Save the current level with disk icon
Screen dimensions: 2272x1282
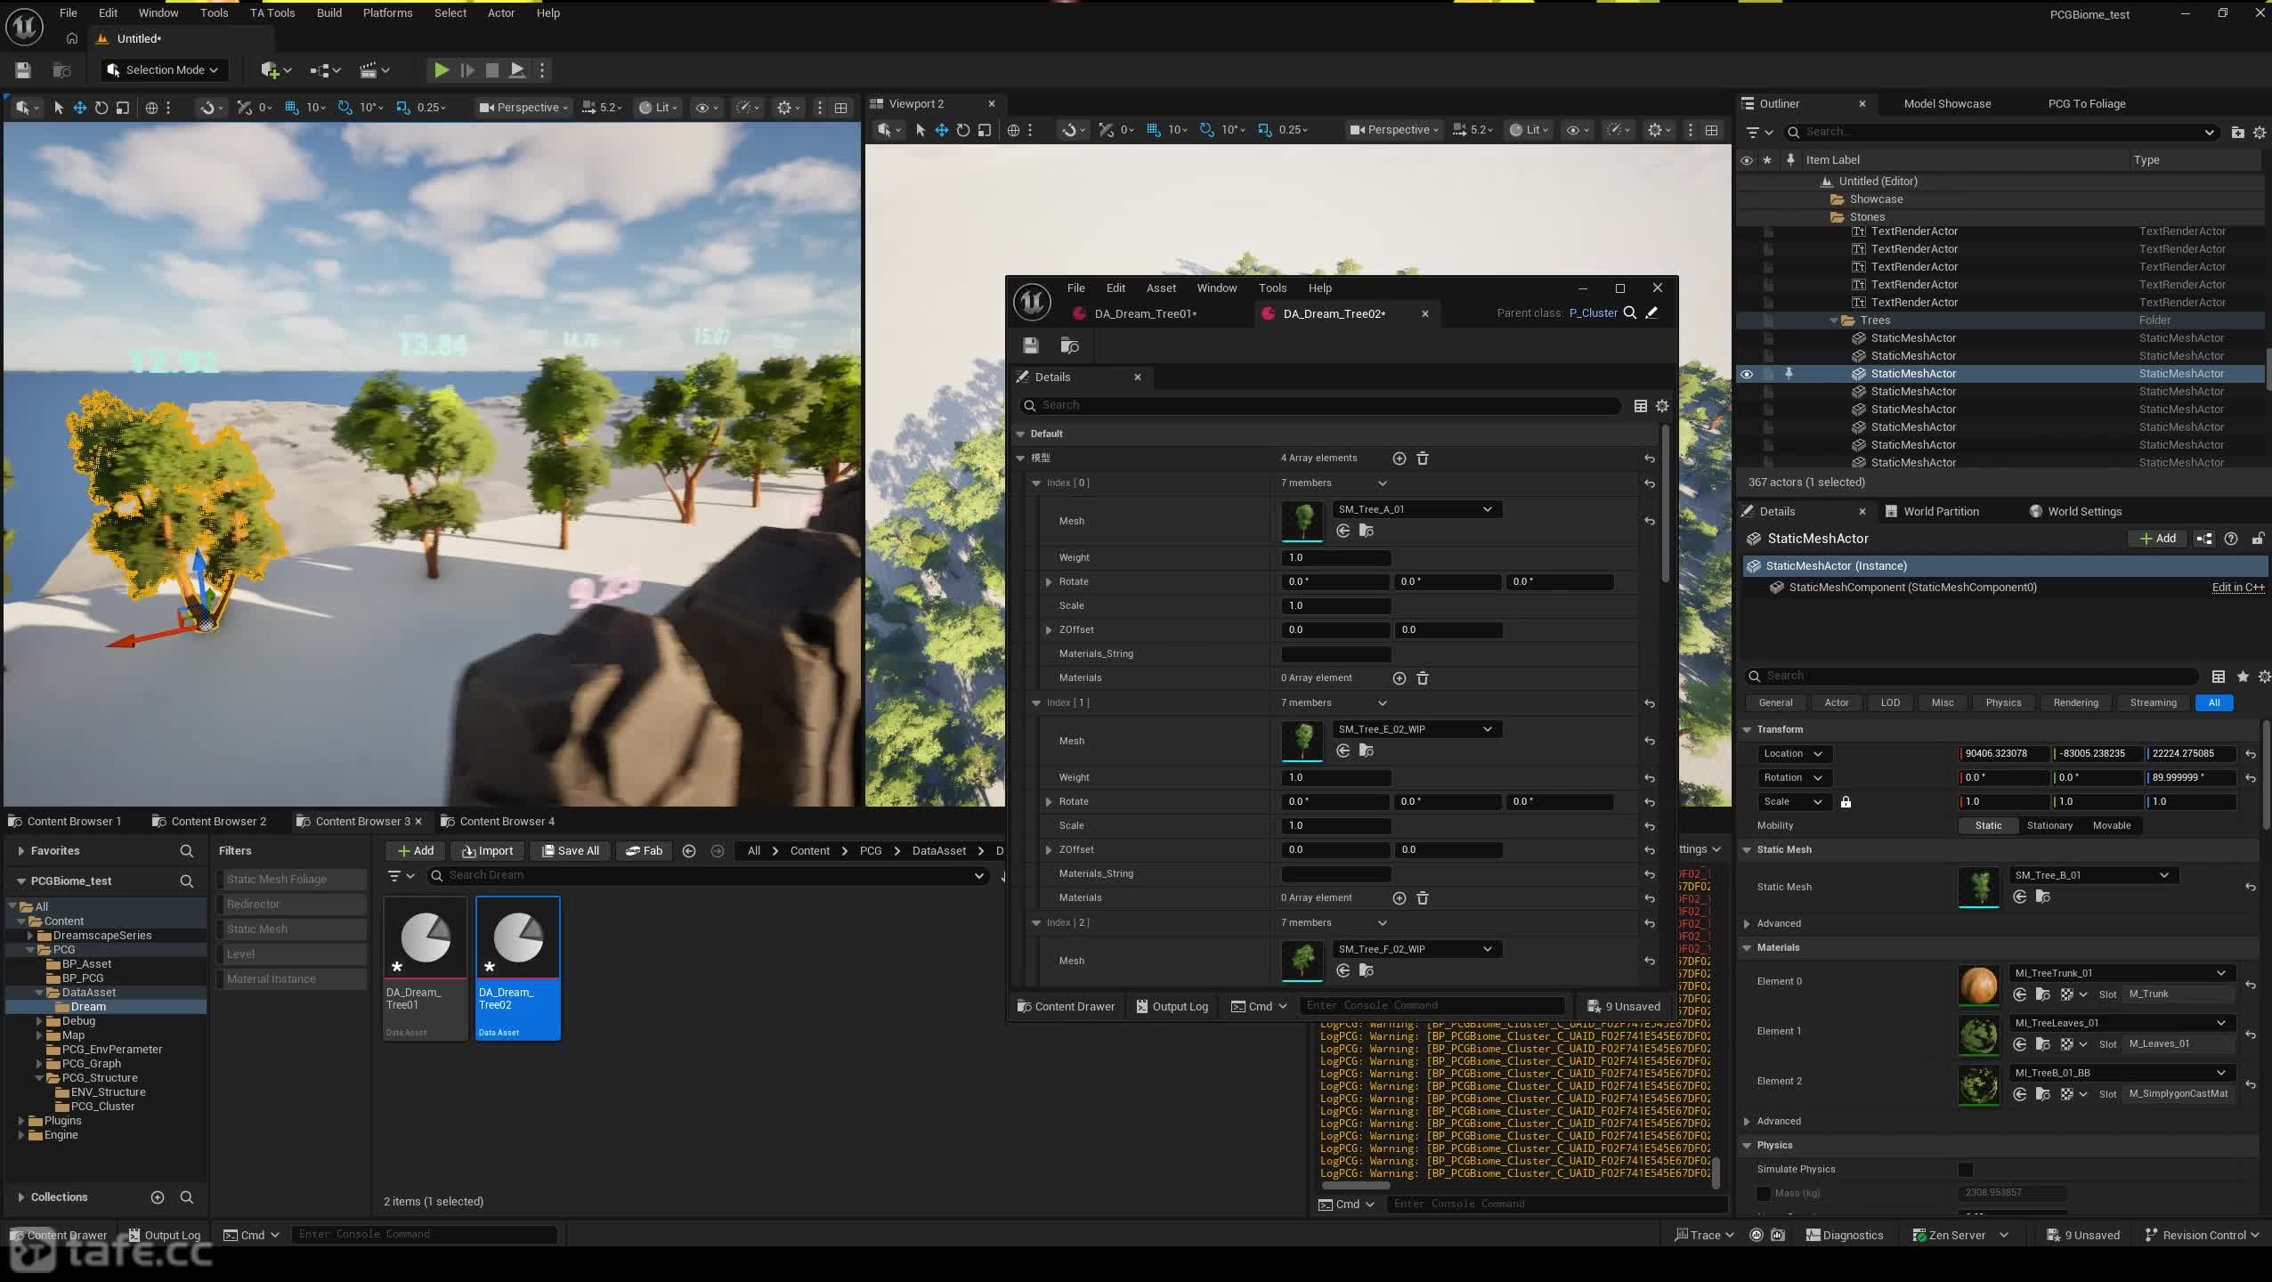click(23, 70)
